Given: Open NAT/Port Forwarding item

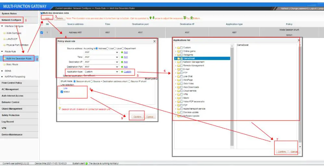Looking at the screenshot, I should pos(15,77).
